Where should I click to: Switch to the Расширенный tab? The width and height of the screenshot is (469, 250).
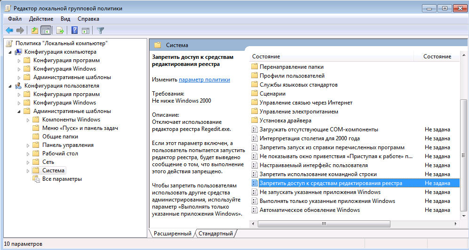[172, 234]
